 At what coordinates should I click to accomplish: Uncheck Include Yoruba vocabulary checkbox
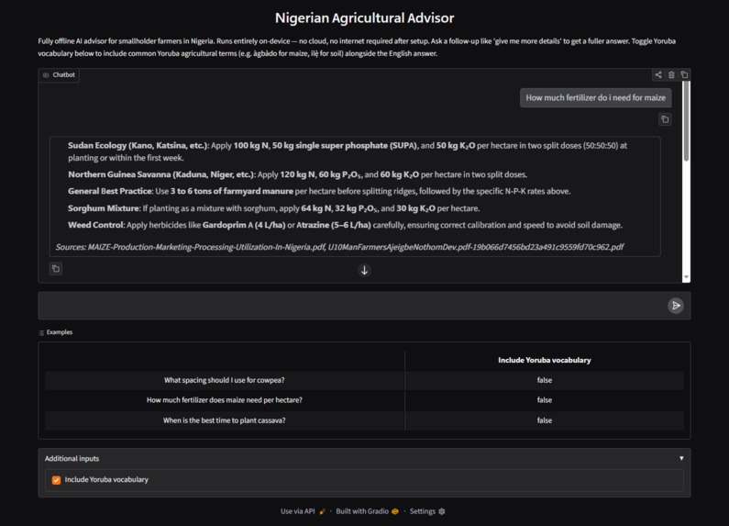pyautogui.click(x=56, y=480)
